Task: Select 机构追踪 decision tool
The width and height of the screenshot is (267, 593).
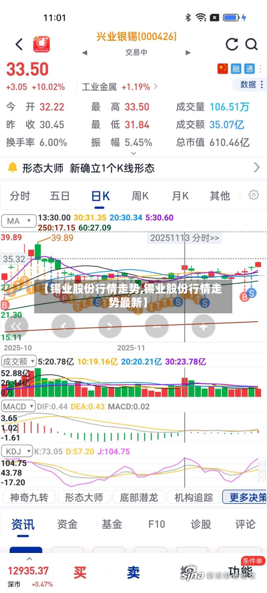Action: 193,497
